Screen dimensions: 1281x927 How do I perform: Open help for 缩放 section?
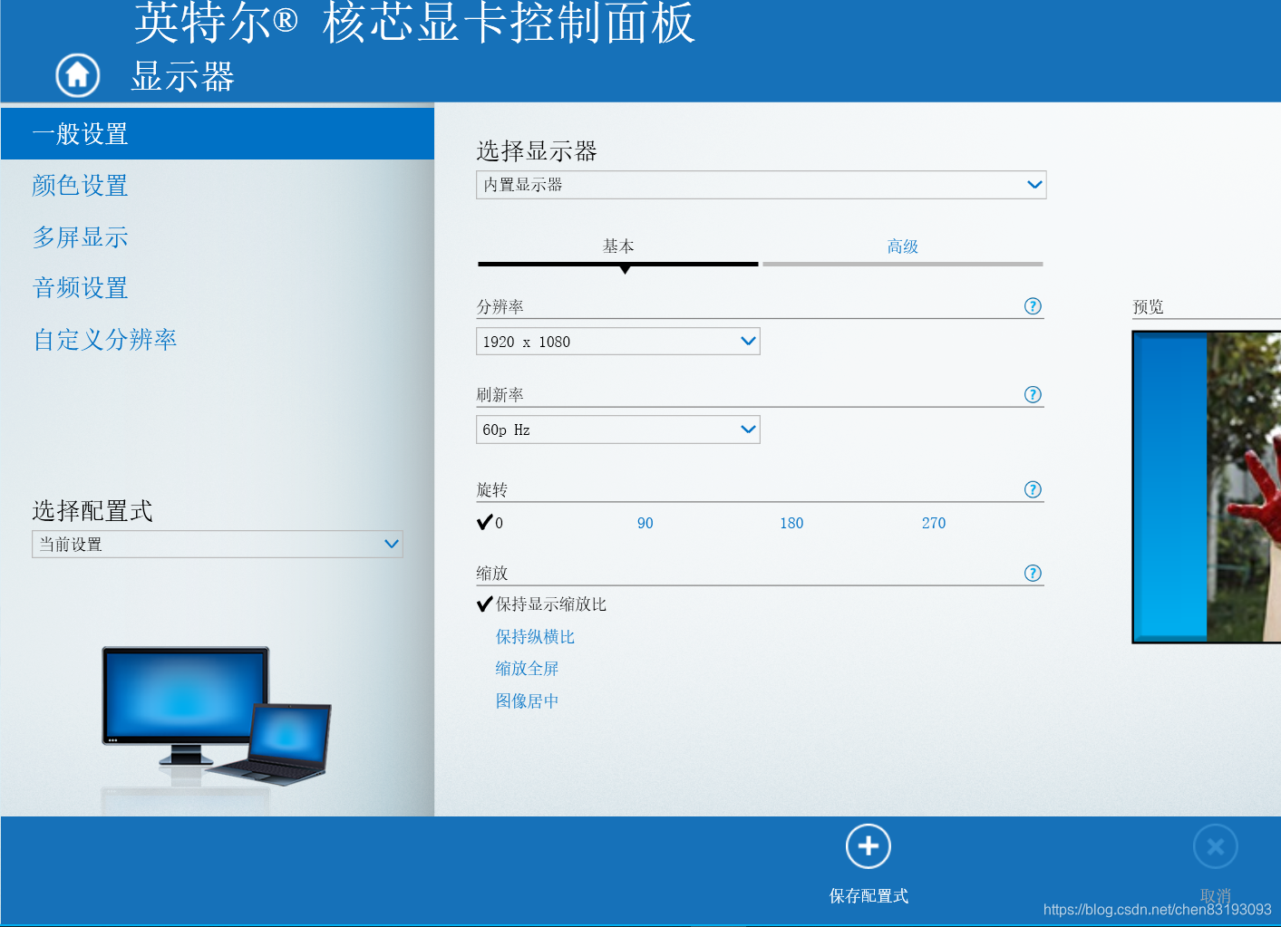pyautogui.click(x=1033, y=573)
